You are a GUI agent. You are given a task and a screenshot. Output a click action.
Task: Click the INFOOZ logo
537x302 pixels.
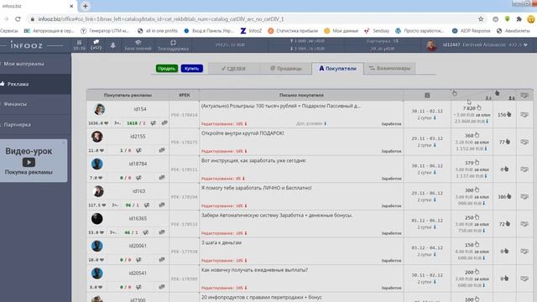(x=26, y=45)
